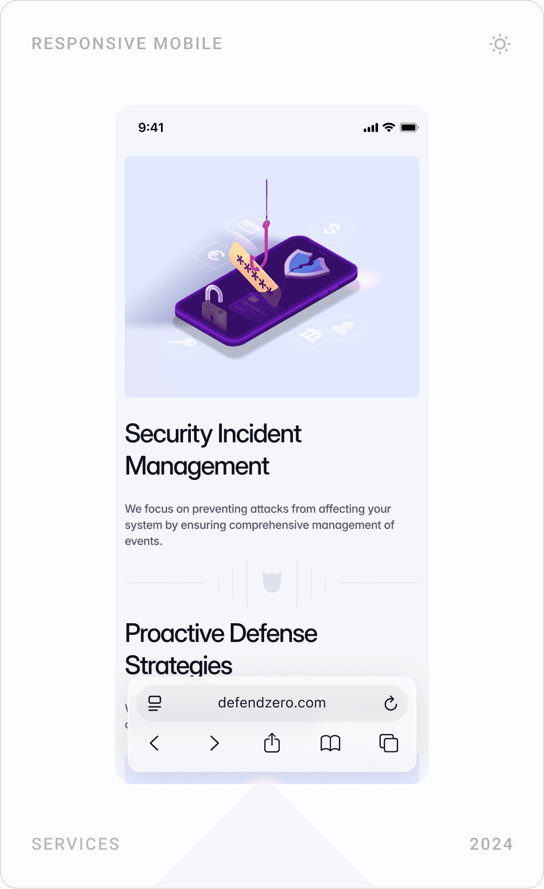Click the battery indicator in the status bar
Screen dimensions: 544x889
pyautogui.click(x=409, y=127)
